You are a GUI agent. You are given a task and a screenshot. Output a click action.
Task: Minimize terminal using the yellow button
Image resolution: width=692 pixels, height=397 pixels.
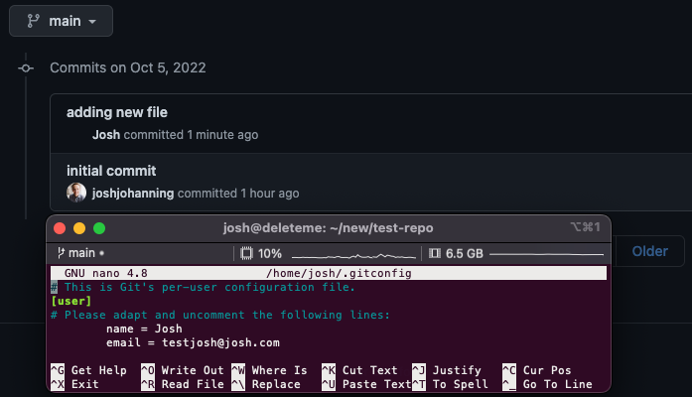(79, 228)
